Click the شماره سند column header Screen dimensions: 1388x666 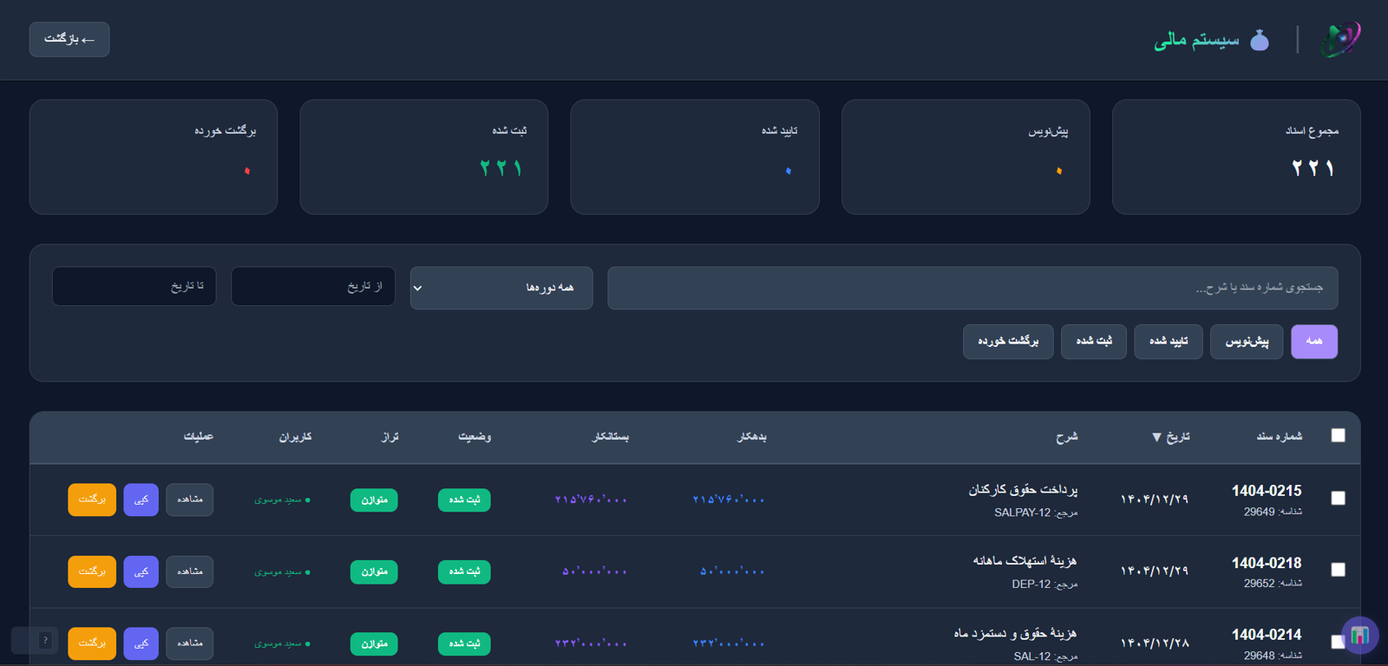click(x=1280, y=436)
